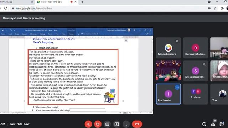Image resolution: width=228 pixels, height=128 pixels.
Task: Open the chat with everyone icon
Action: [x=222, y=124]
